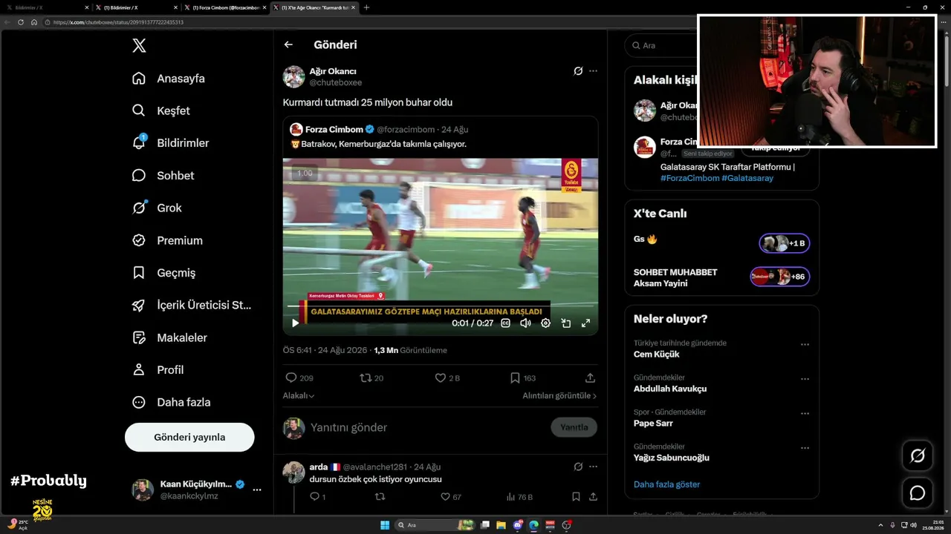Open video settings gear
Screen dimensions: 951x534
click(x=545, y=323)
